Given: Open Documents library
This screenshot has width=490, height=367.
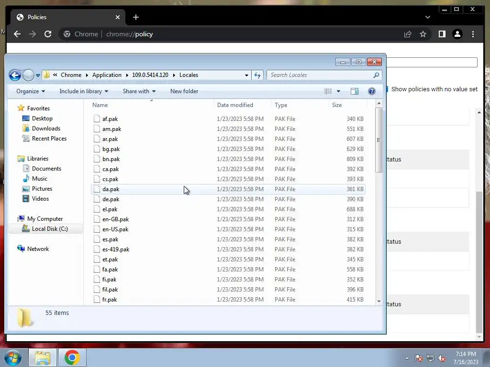Looking at the screenshot, I should [46, 169].
